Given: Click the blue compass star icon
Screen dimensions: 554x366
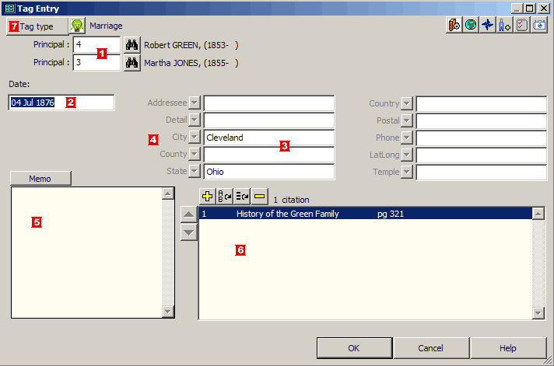Looking at the screenshot, I should [488, 25].
